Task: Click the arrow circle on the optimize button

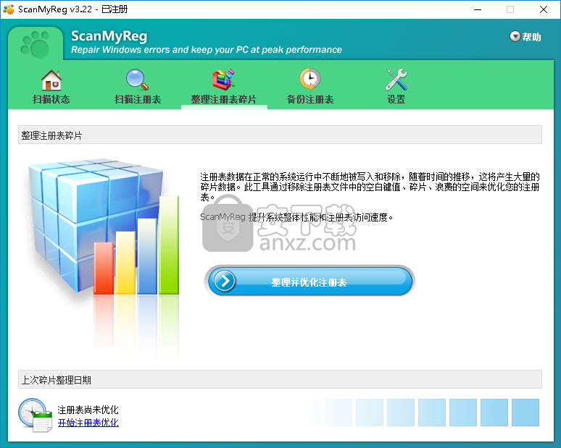Action: (x=225, y=281)
